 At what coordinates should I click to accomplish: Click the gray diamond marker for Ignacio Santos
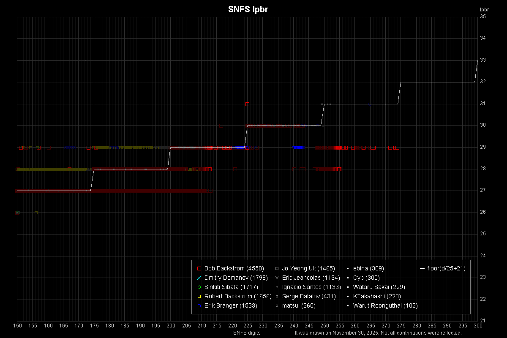277,287
